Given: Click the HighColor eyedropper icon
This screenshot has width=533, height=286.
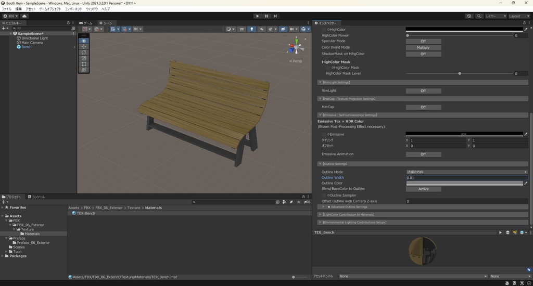Looking at the screenshot, I should [x=526, y=30].
